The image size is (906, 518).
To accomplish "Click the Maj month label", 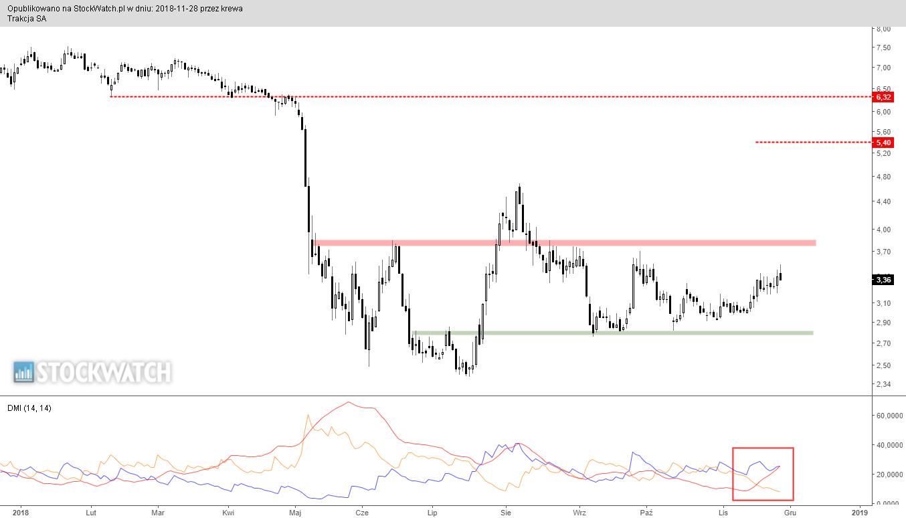I will tap(296, 513).
